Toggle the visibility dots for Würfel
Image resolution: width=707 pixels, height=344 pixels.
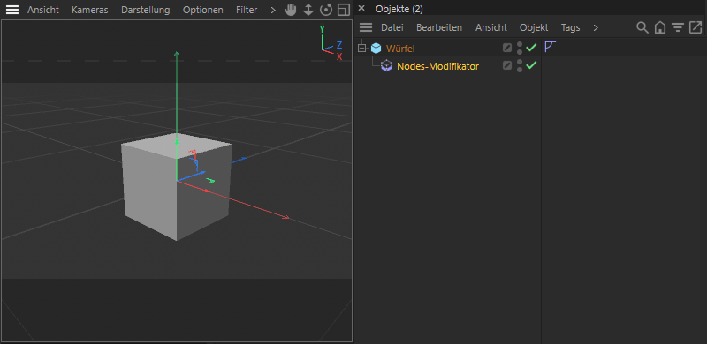pyautogui.click(x=520, y=48)
